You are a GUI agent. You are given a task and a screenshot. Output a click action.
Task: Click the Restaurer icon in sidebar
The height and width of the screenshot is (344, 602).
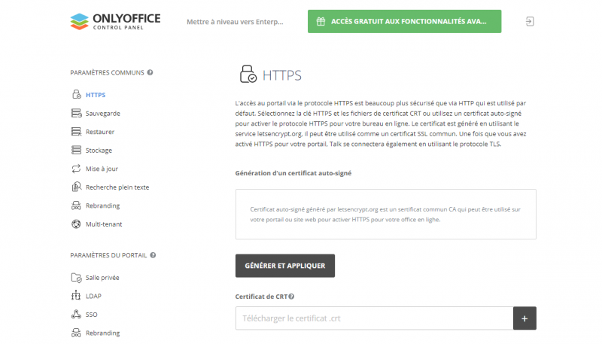point(76,132)
